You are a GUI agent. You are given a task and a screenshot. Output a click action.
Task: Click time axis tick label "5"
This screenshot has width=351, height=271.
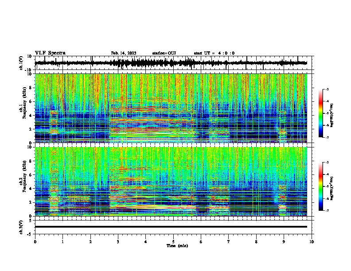[x=173, y=242]
